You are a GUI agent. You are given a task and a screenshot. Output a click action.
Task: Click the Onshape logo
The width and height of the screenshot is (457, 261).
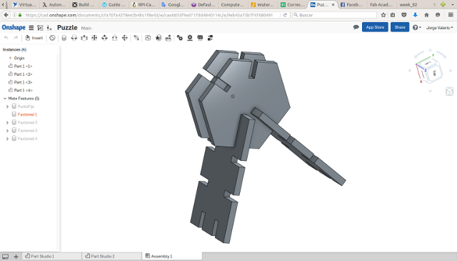tap(14, 27)
